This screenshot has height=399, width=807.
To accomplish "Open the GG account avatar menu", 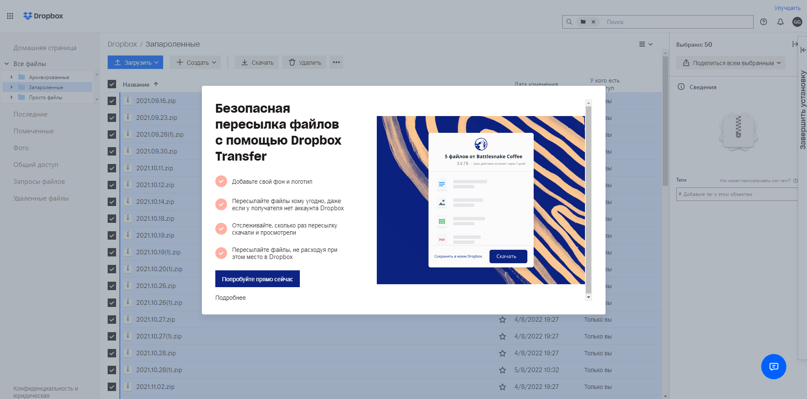I will 797,22.
